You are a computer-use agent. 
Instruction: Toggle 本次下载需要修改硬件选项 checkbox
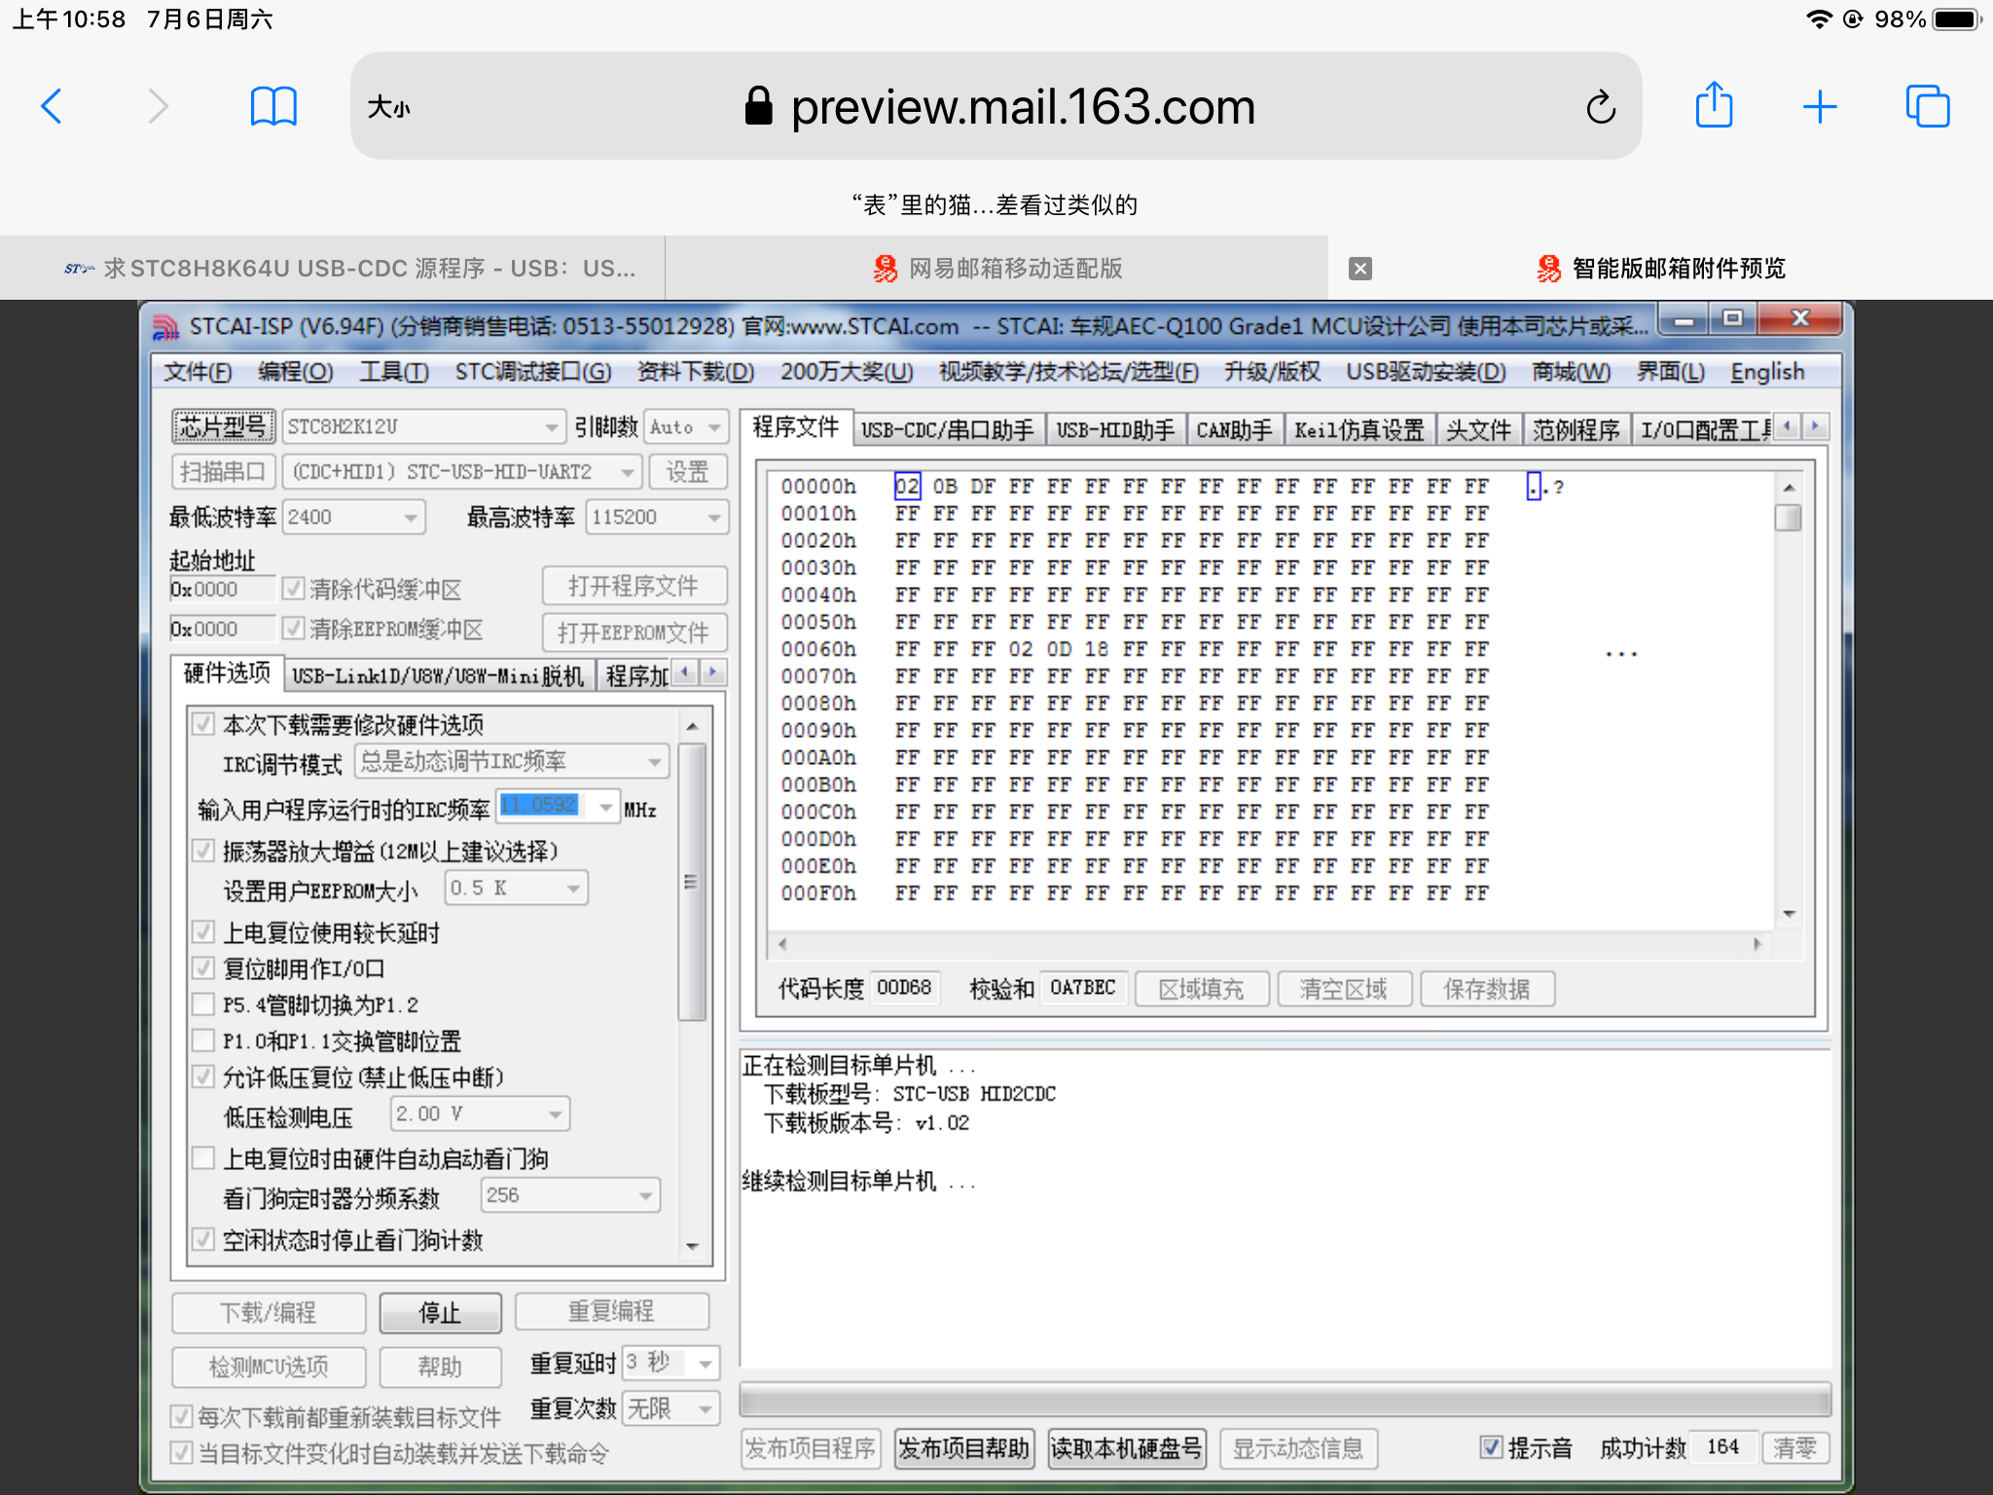point(203,723)
